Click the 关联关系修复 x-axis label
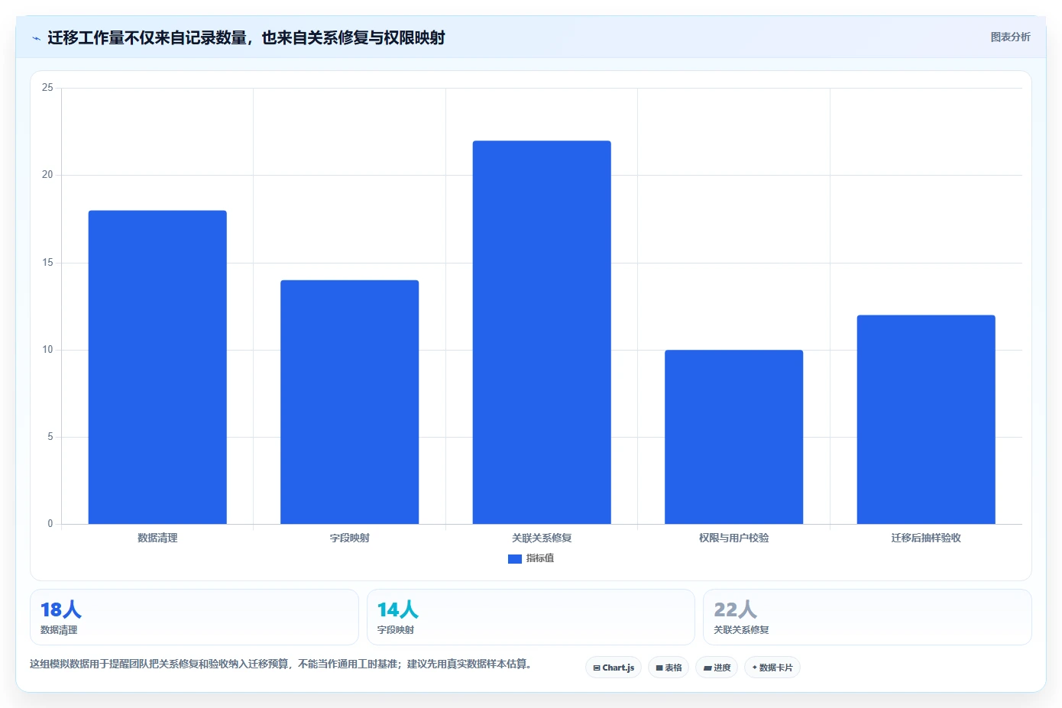Image resolution: width=1062 pixels, height=708 pixels. (542, 538)
